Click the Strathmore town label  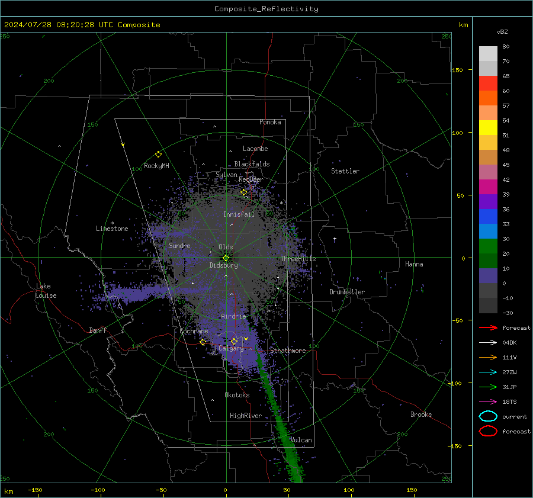click(x=288, y=351)
